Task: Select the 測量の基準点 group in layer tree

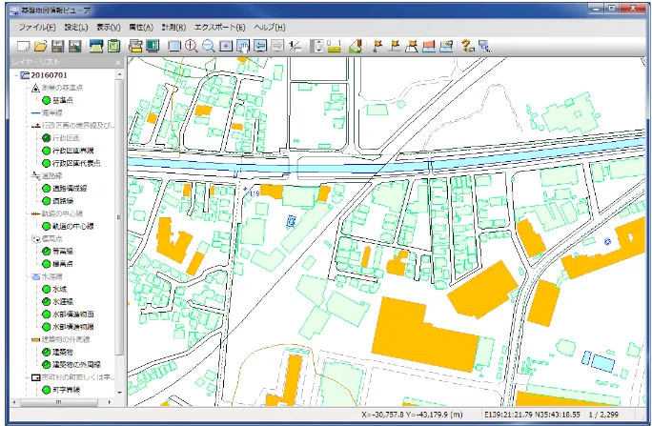Action: click(x=62, y=88)
